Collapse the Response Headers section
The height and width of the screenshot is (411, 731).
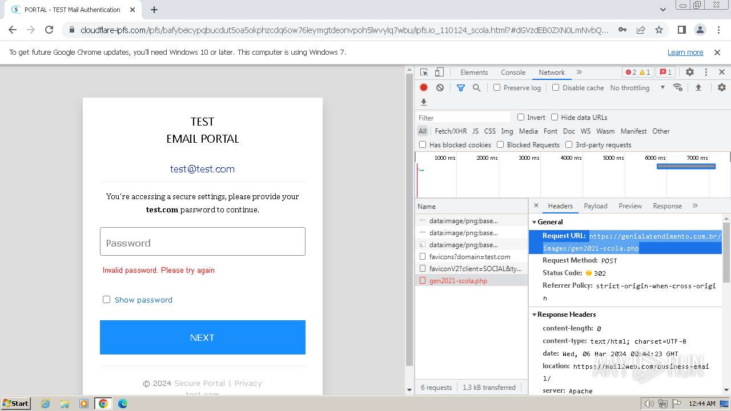535,314
